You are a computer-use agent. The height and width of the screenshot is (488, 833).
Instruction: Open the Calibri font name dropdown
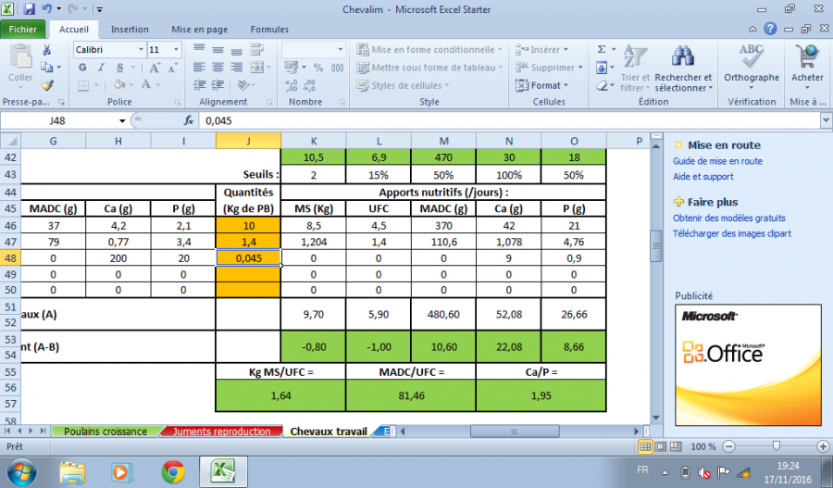point(139,50)
